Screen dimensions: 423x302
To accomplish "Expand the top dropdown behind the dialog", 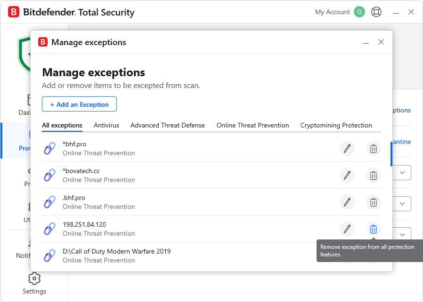I will click(402, 173).
